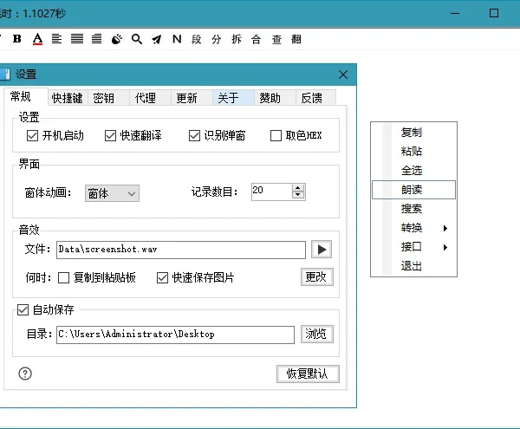
Task: Click the paper plane send icon
Action: pyautogui.click(x=157, y=39)
